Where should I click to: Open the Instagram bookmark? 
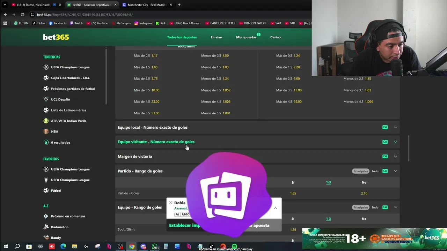143,23
